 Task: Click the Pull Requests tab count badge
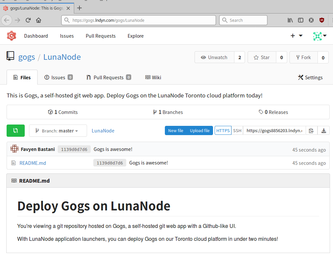coord(129,77)
